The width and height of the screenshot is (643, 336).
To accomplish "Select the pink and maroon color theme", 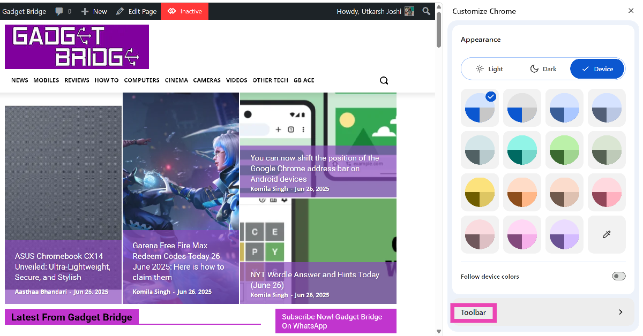I will 607,192.
